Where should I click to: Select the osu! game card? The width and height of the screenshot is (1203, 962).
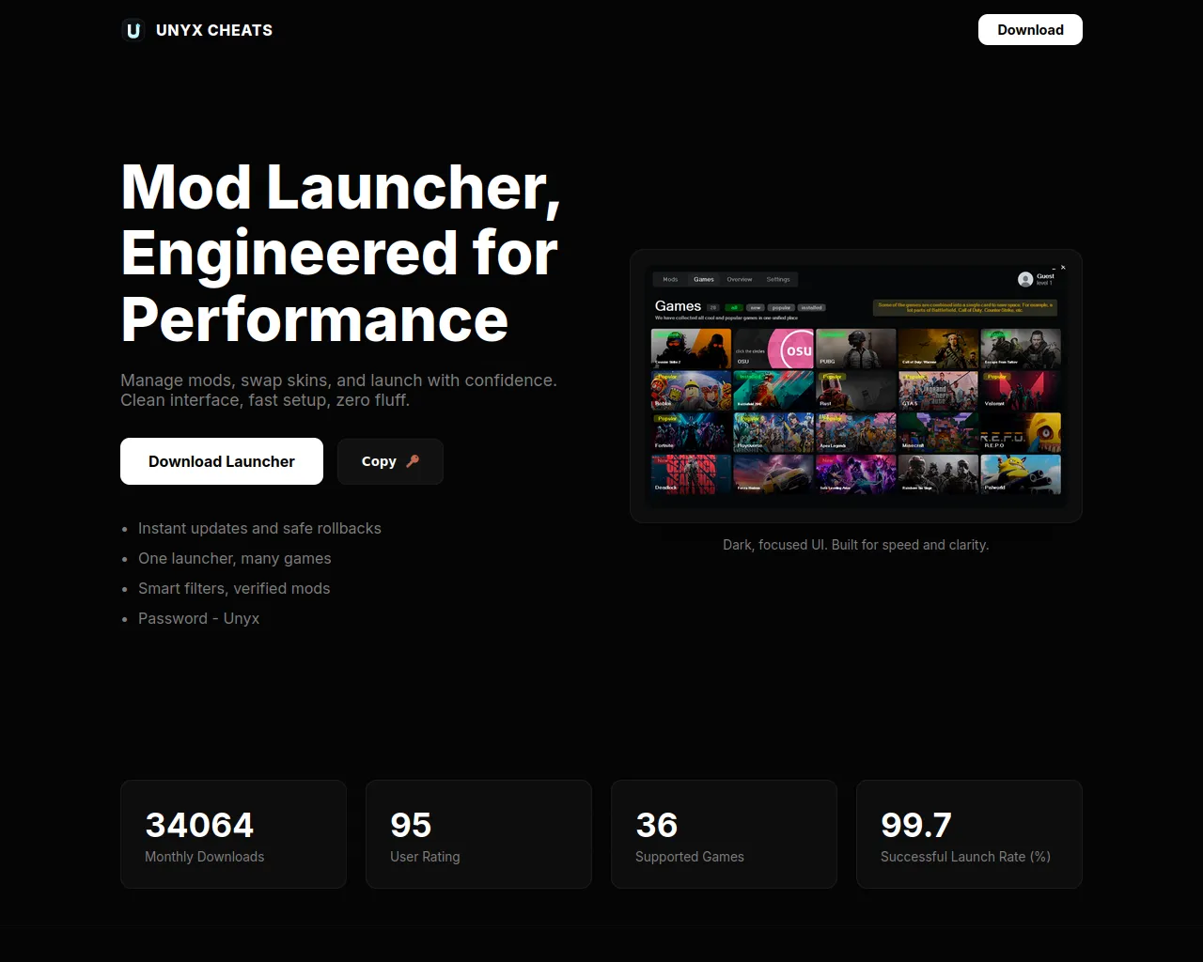tap(773, 349)
